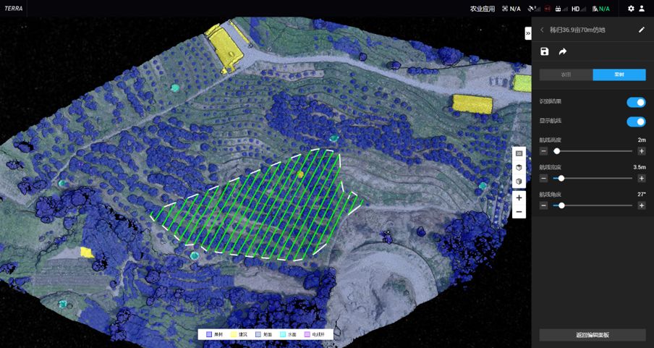Save the flight plan with the disk icon
The image size is (654, 348).
click(x=545, y=51)
